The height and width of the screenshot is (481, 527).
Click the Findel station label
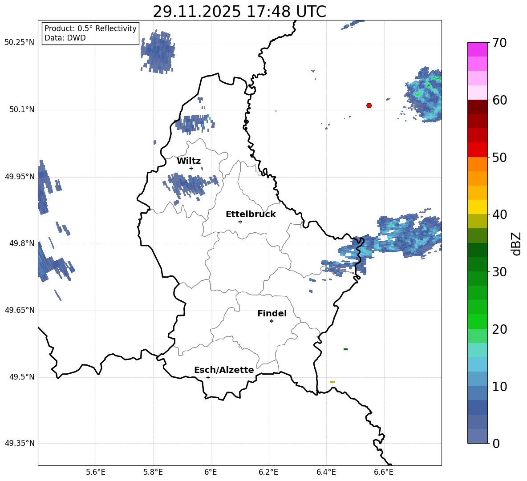click(x=272, y=313)
